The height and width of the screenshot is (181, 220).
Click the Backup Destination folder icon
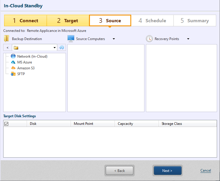click(6, 39)
